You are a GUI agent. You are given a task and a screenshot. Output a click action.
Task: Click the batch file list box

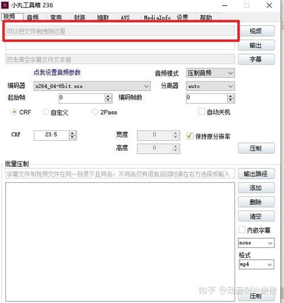[x=120, y=242]
